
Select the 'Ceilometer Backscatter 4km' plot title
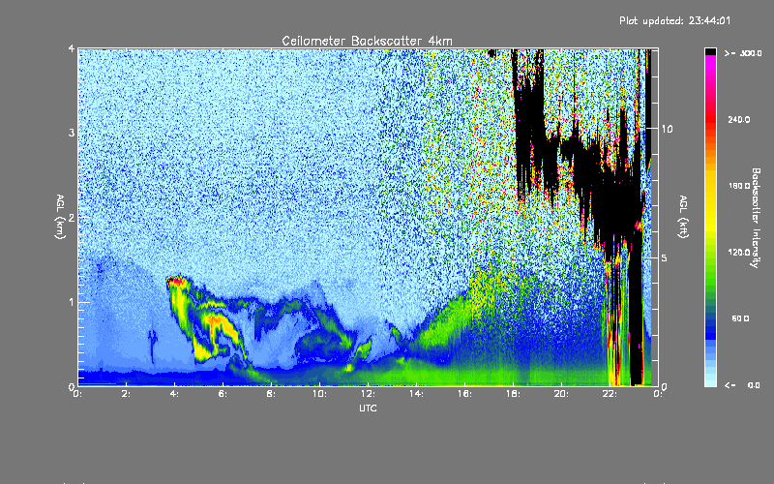pyautogui.click(x=367, y=41)
